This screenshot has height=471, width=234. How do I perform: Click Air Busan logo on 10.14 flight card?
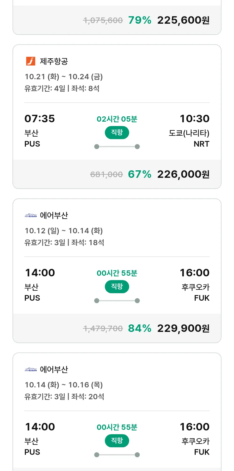click(x=31, y=370)
